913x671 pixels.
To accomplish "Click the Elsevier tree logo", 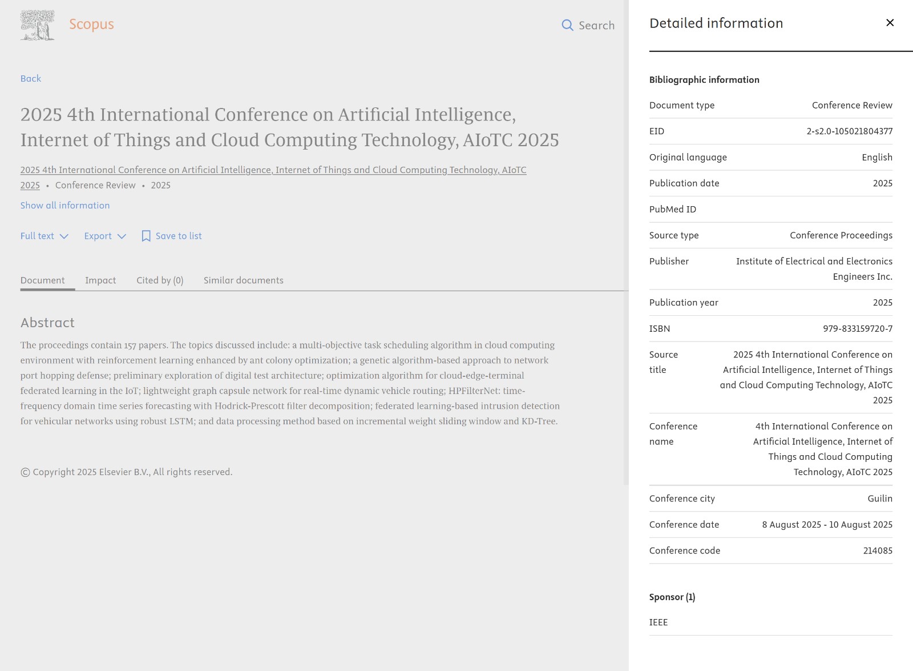I will pyautogui.click(x=37, y=25).
